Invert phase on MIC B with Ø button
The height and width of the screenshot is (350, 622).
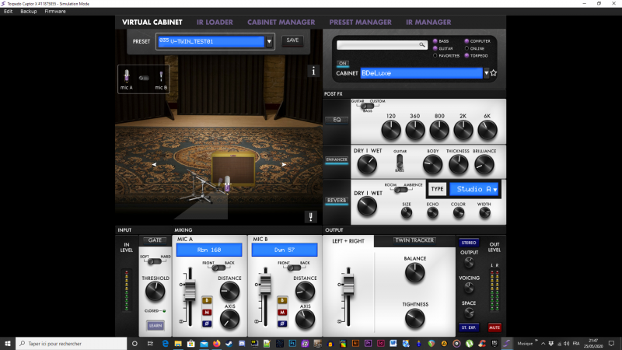(x=282, y=322)
